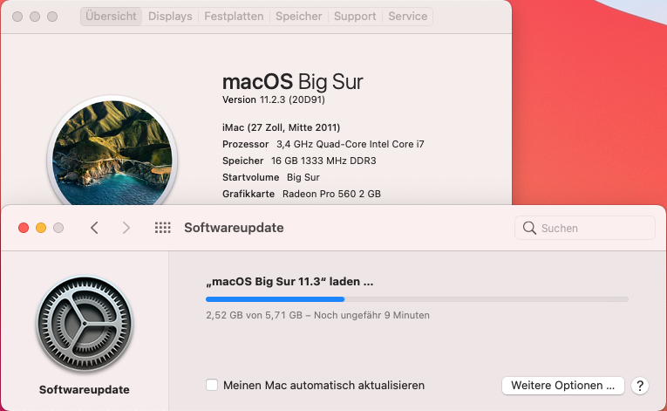The height and width of the screenshot is (411, 667).
Task: Click the macOS Big Sur landscape image
Action: tap(112, 154)
